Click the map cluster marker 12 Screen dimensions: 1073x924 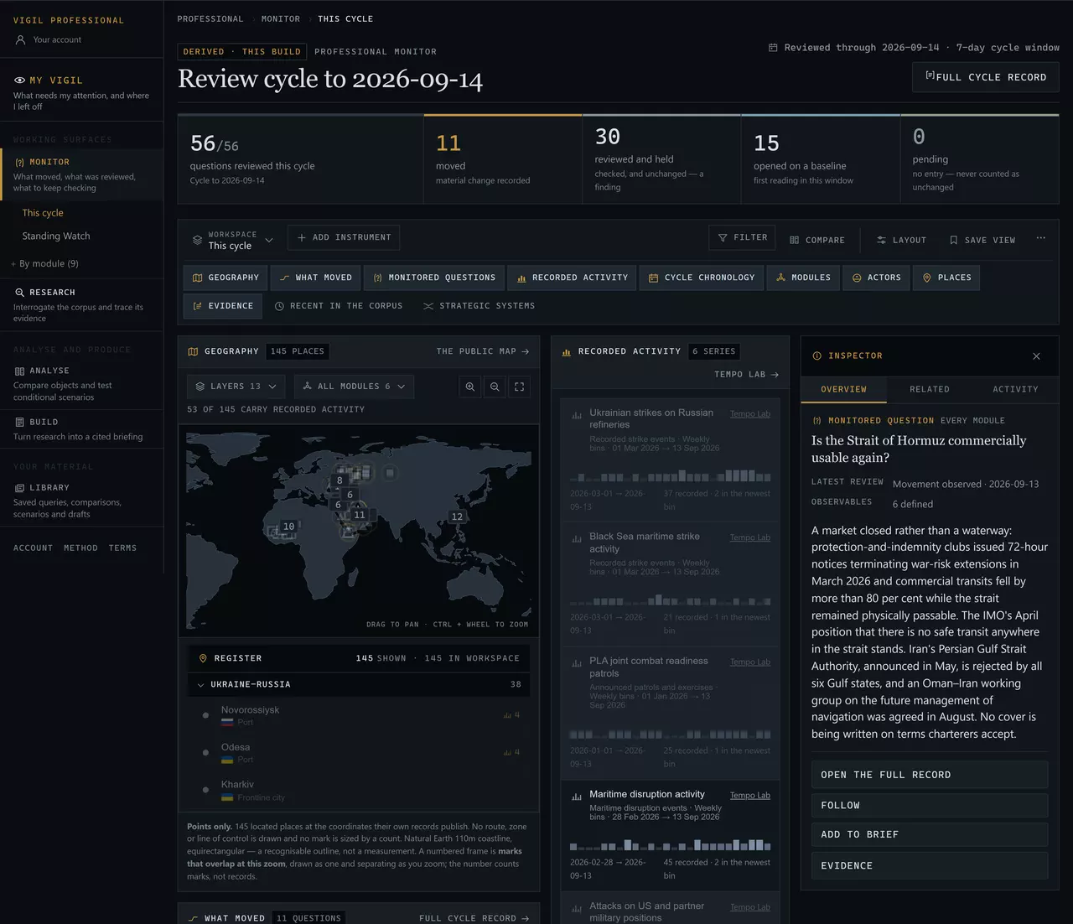(457, 517)
